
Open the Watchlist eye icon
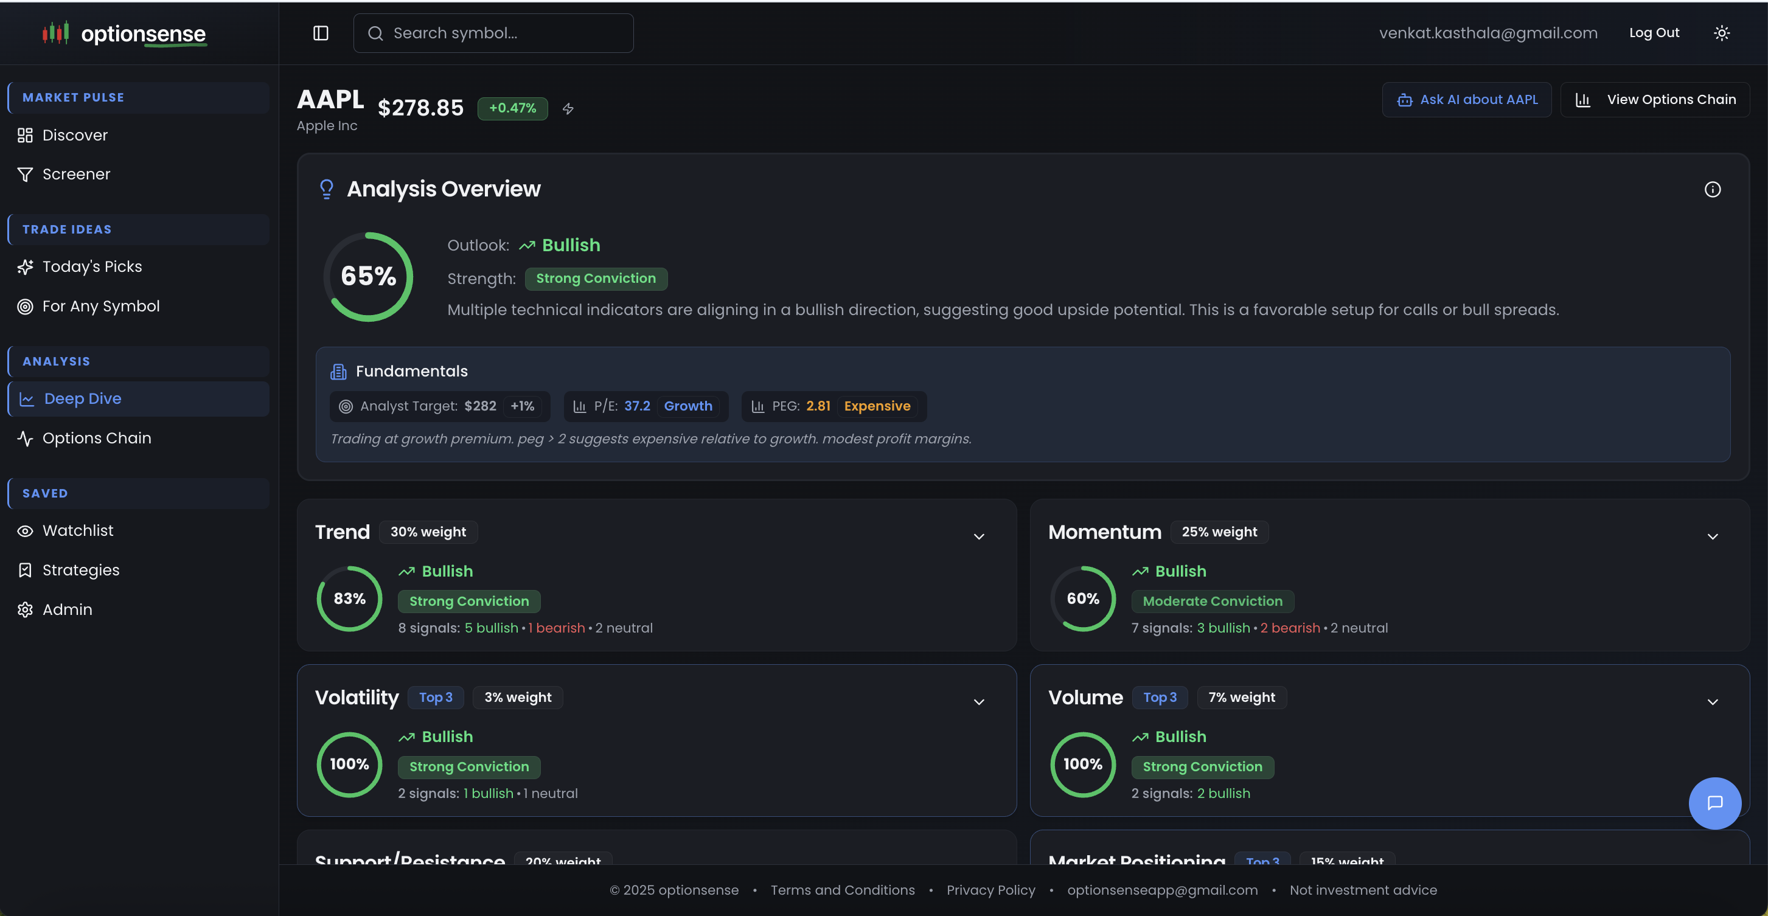coord(25,530)
